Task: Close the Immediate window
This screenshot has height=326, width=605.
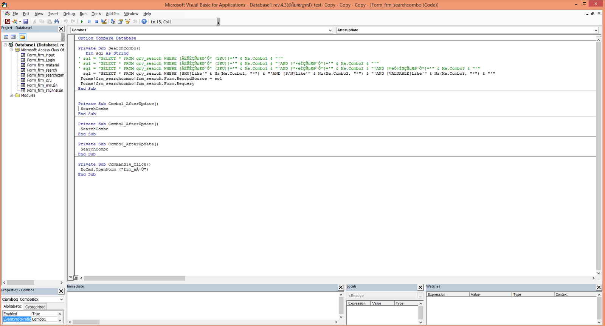Action: tap(341, 287)
